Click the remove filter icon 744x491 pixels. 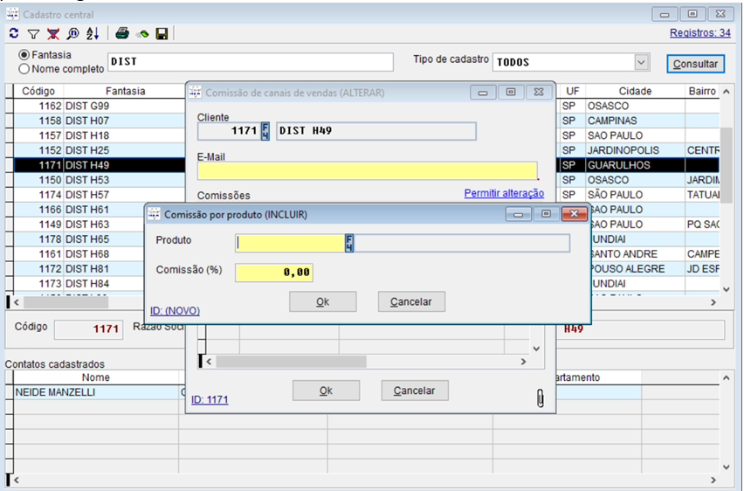52,33
